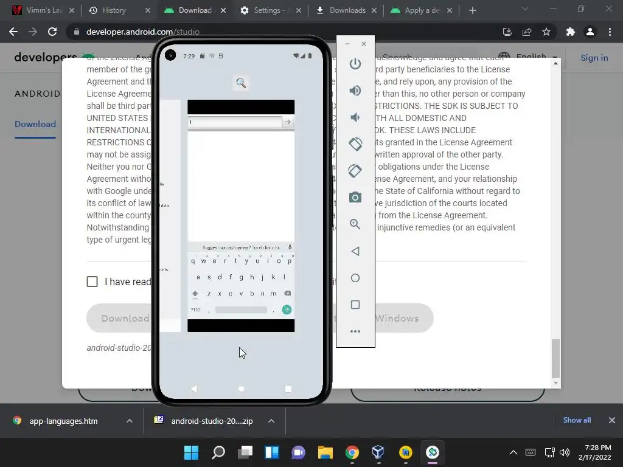Raise volume with emulator volume up icon
Screen dimensions: 623x467
pyautogui.click(x=355, y=91)
